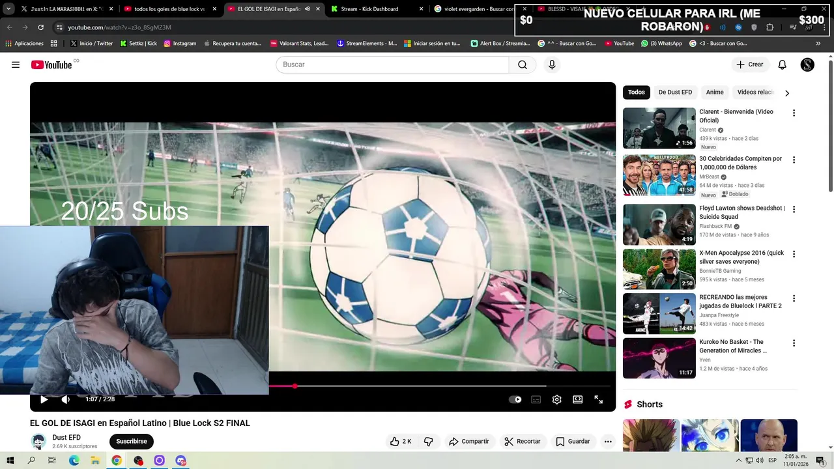Open RECREANDO las mejores jugadas video title

tap(740, 302)
